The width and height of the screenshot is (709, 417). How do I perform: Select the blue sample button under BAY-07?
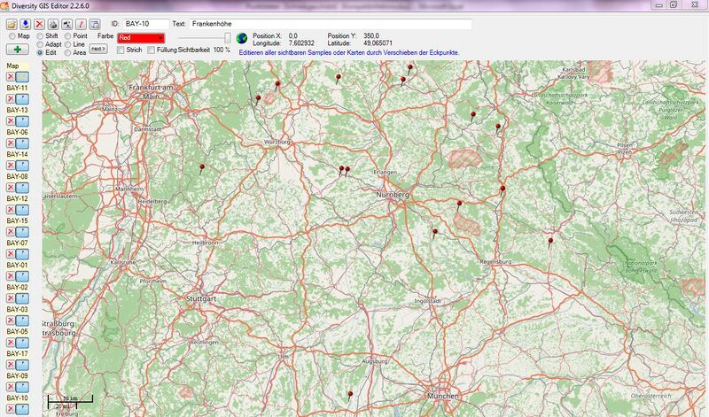pos(23,254)
